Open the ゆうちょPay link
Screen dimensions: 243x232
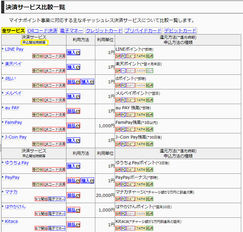coord(17,163)
